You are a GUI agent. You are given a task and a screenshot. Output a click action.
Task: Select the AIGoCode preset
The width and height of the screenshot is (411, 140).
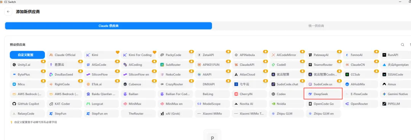click(x=102, y=65)
